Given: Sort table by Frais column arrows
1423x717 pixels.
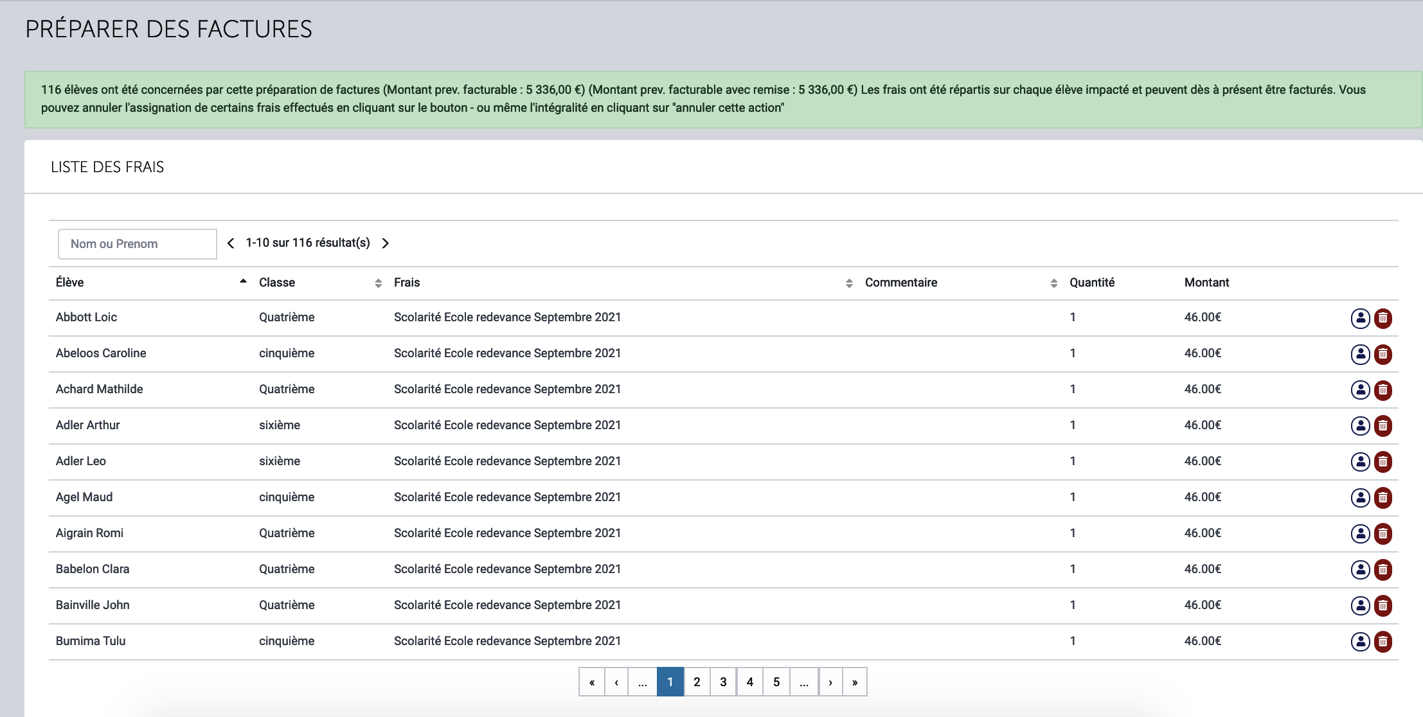Looking at the screenshot, I should click(x=849, y=283).
